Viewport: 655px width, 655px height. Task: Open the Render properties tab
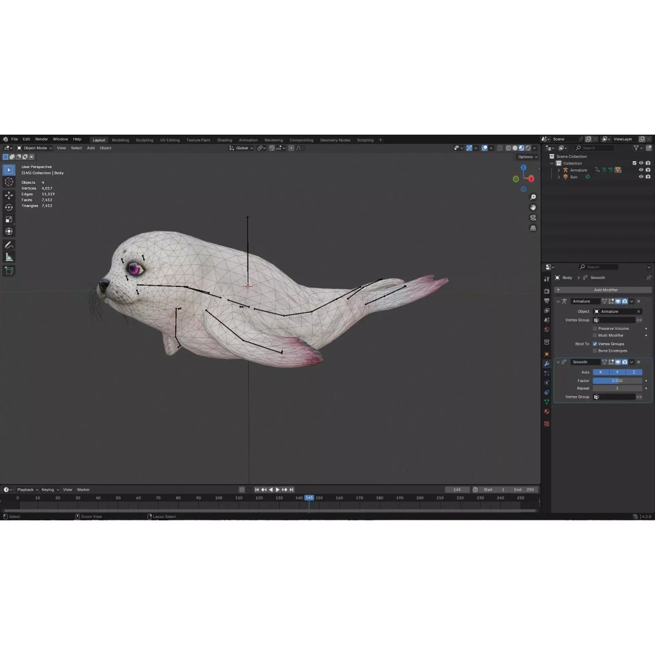(x=547, y=291)
